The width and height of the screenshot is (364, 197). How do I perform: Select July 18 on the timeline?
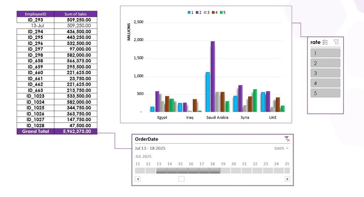214,171
